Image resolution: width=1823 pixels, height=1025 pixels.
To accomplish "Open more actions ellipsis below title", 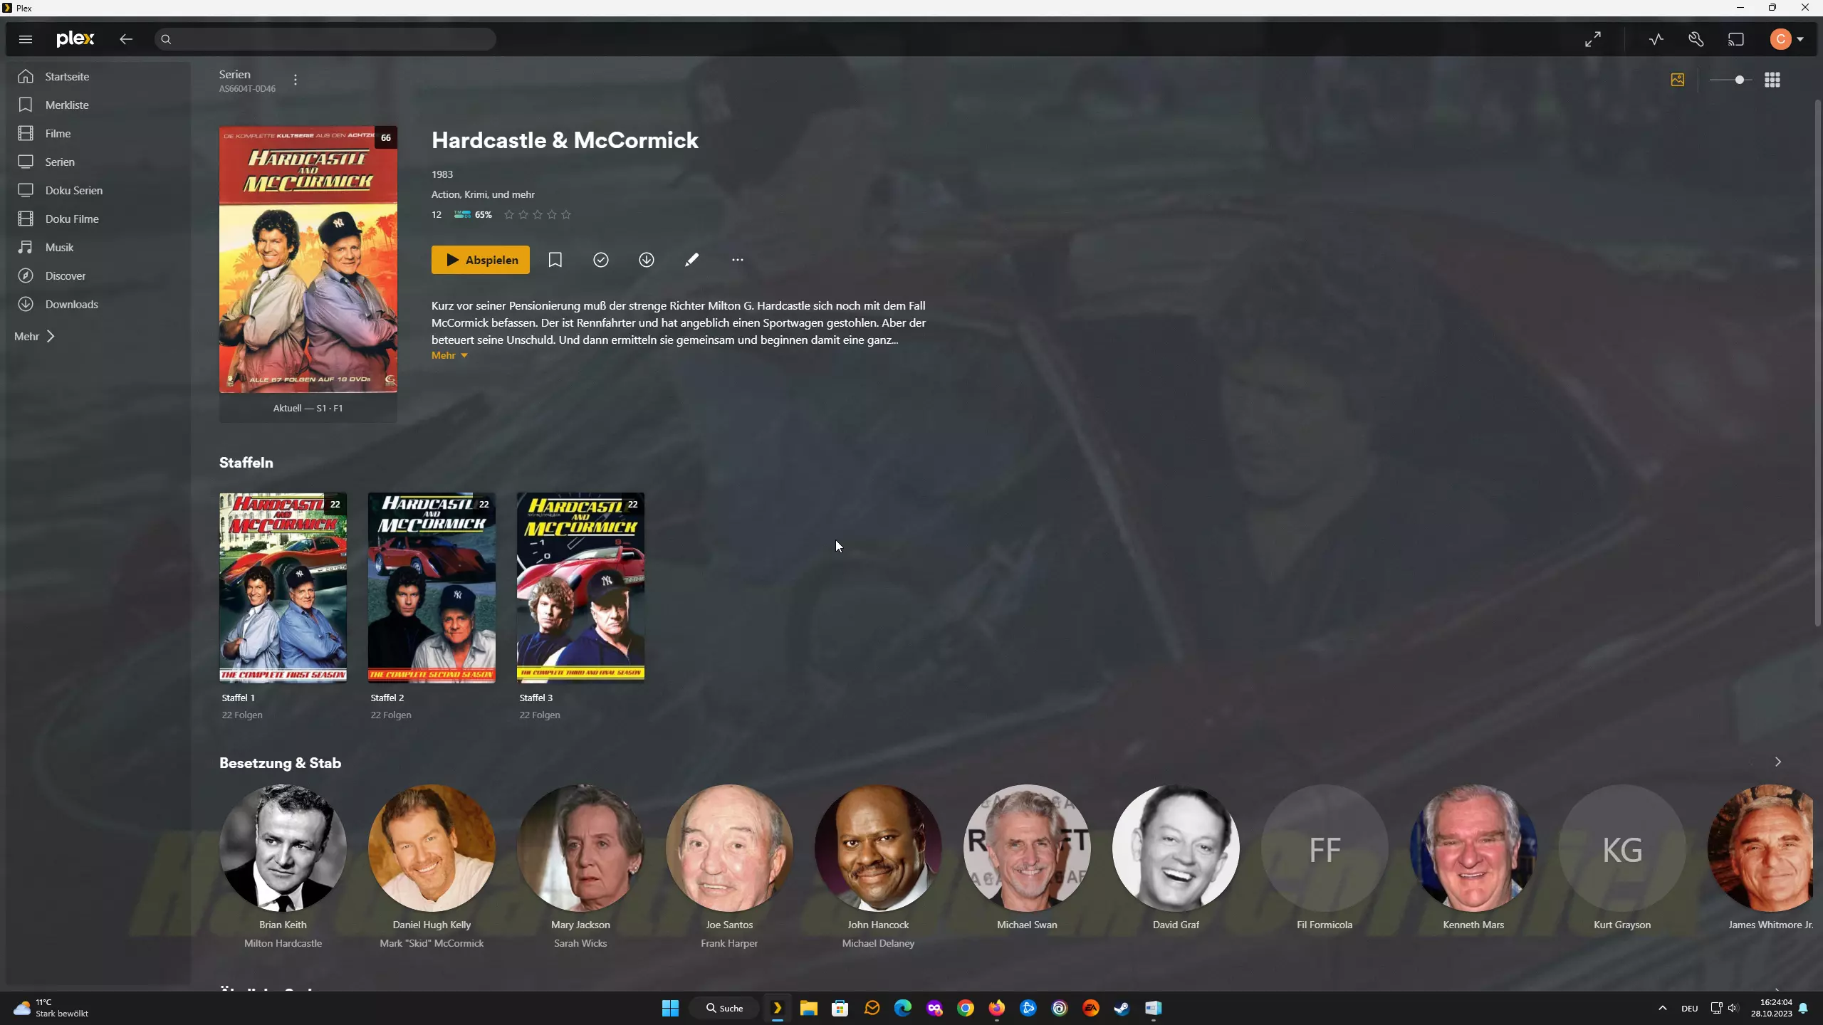I will click(738, 260).
